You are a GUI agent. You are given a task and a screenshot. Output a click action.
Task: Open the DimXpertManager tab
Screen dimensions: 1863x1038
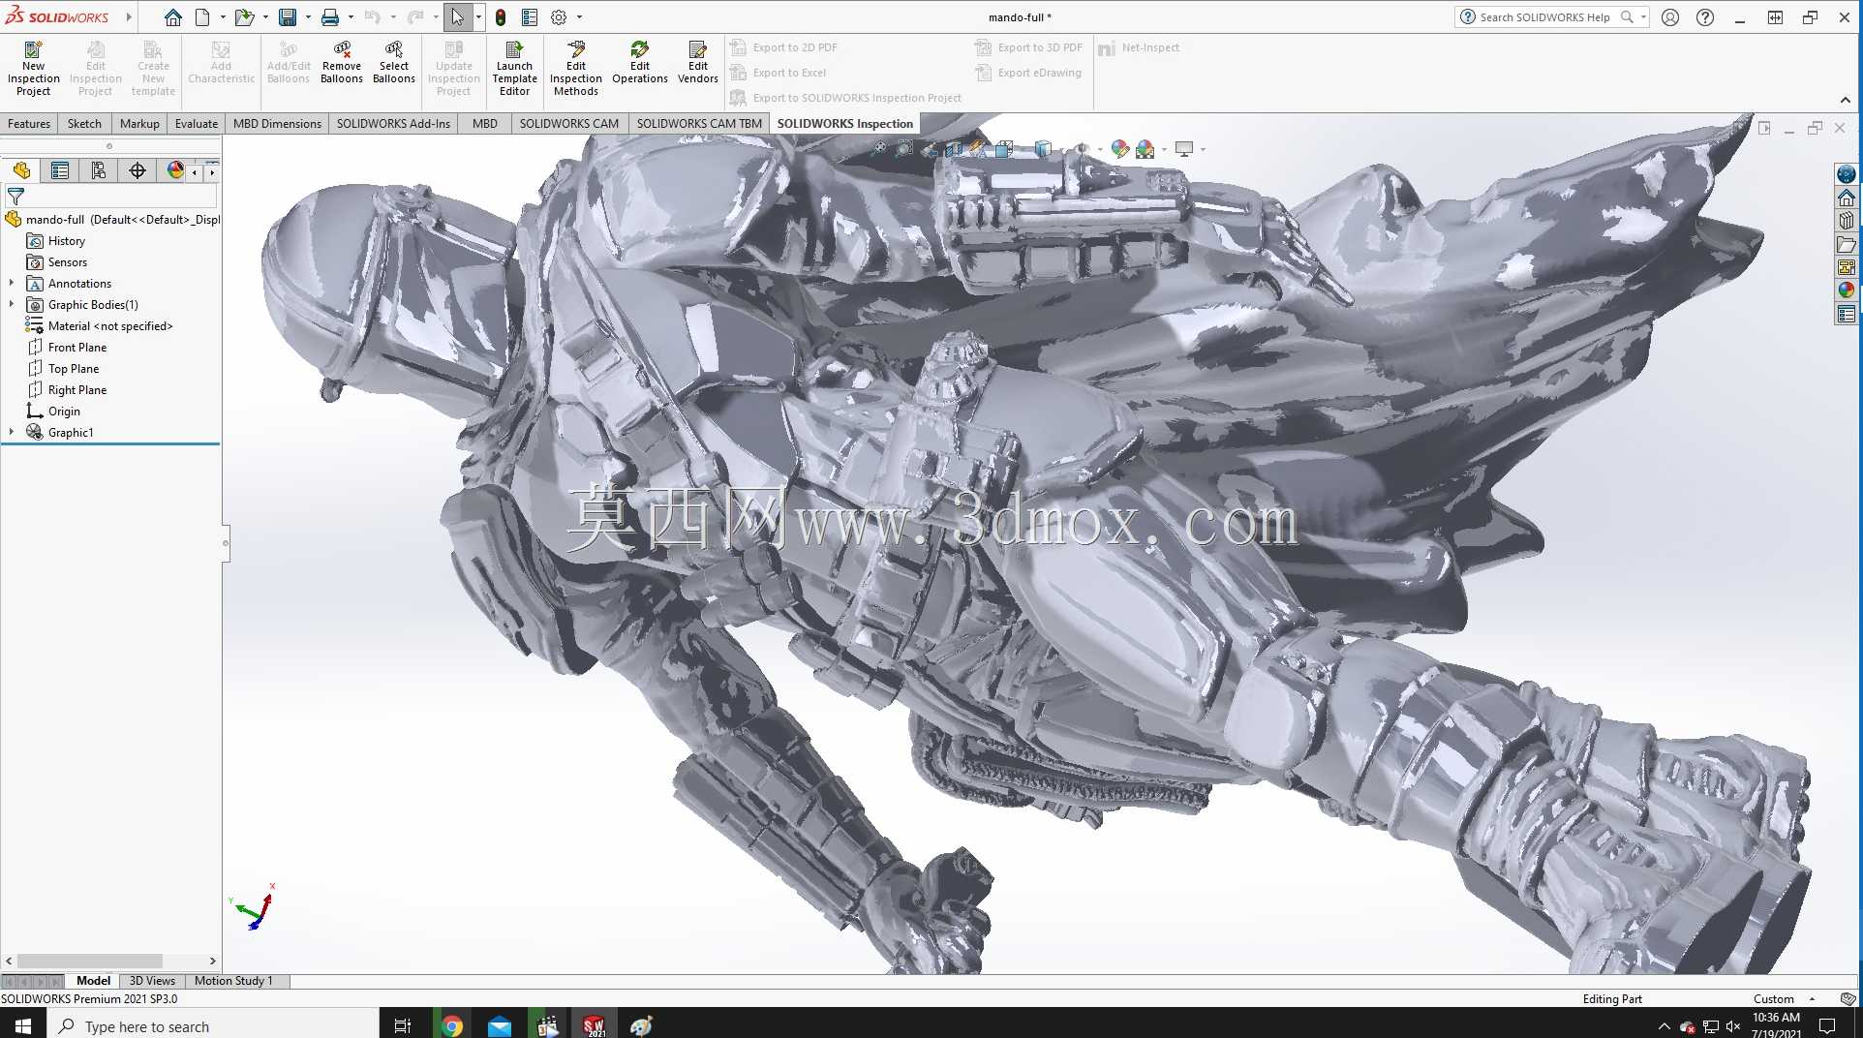(x=137, y=171)
